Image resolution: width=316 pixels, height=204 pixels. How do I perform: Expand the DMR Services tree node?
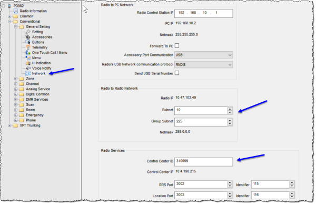tap(16, 100)
